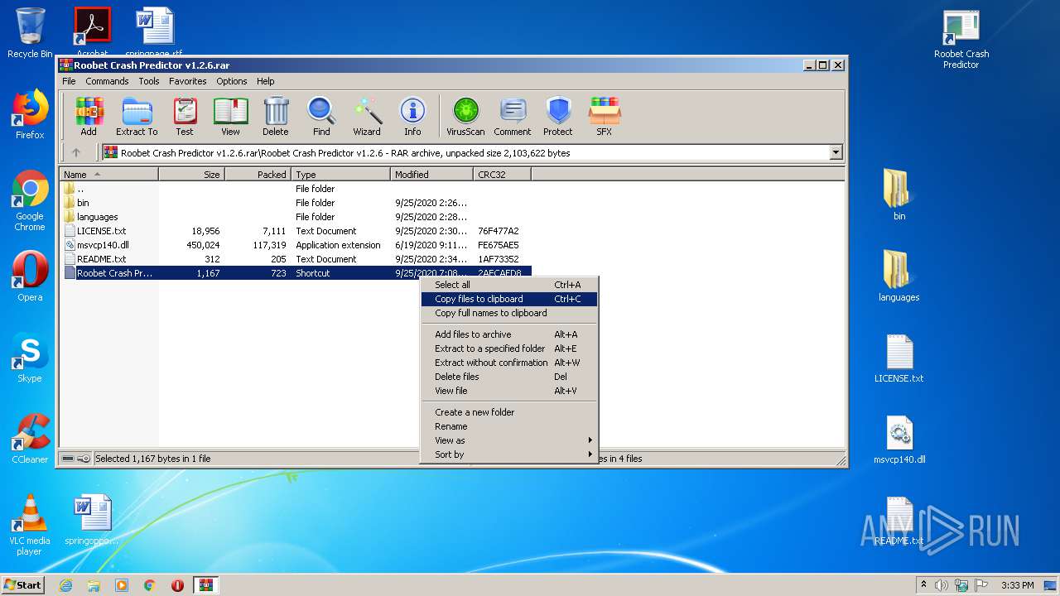Screen dimensions: 1060x596
Task: Open CCleaner desktop shortcut
Action: pos(30,439)
